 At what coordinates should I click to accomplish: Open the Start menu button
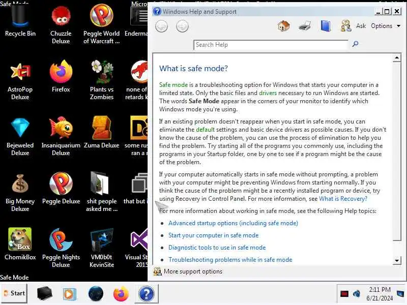[14, 293]
